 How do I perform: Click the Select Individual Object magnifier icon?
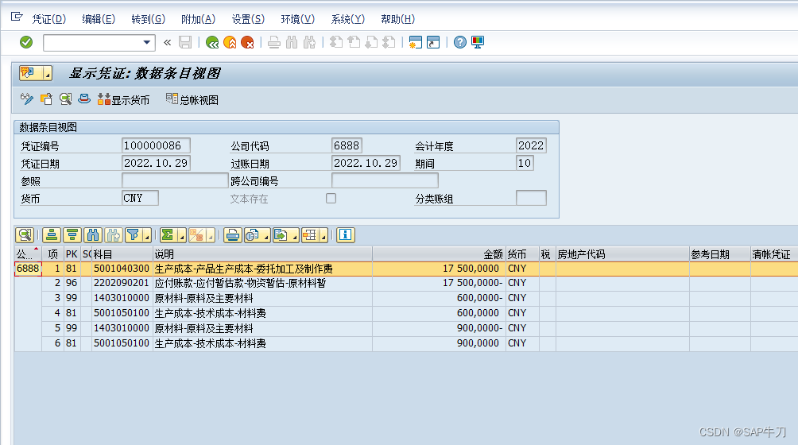point(65,99)
